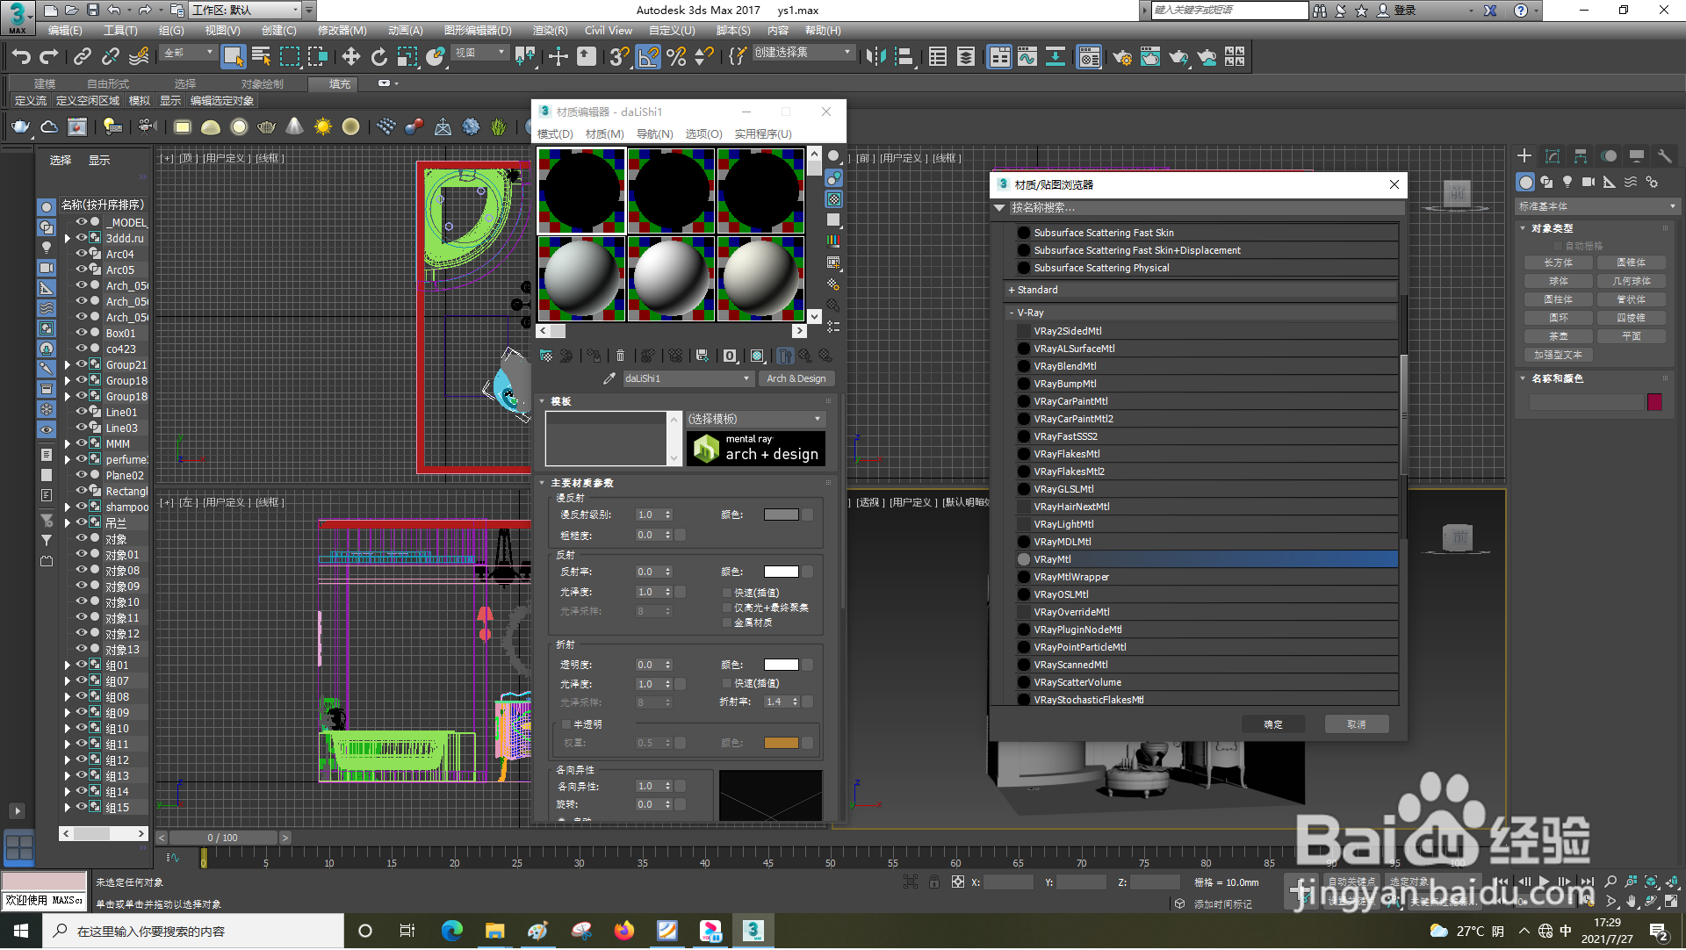
Task: Click the teapot icon in object toolbar
Action: coord(20,126)
